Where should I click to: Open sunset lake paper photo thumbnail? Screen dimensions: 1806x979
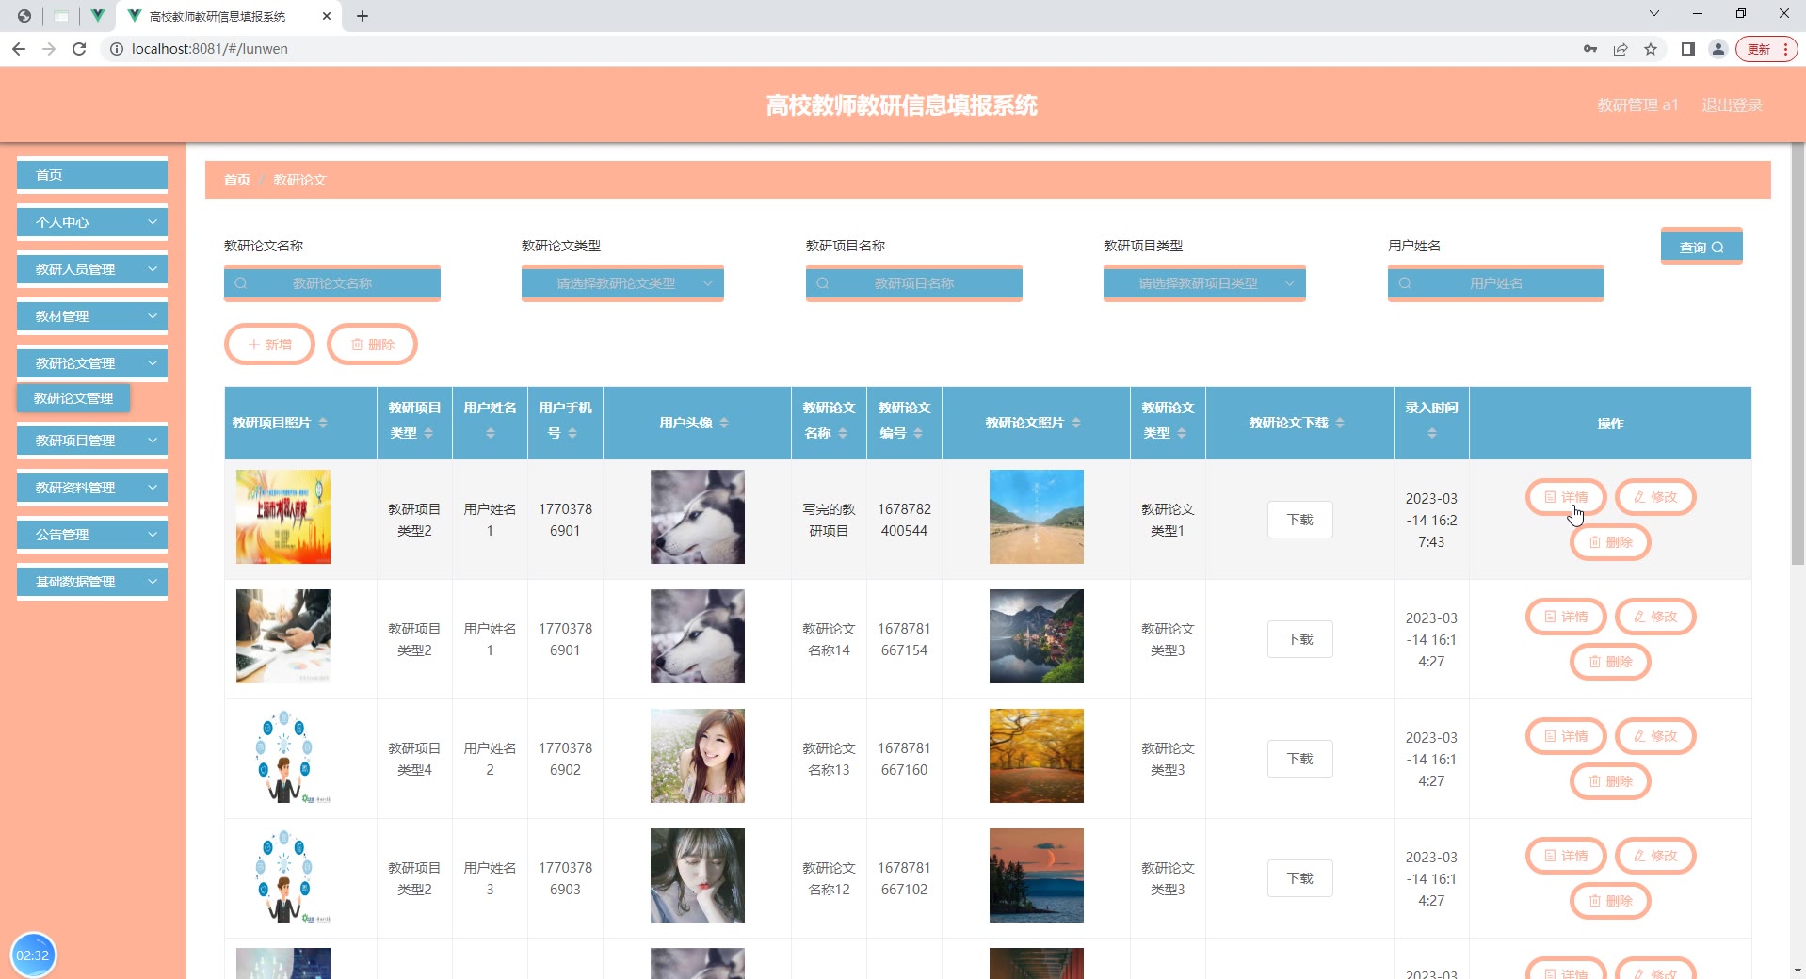(1037, 875)
